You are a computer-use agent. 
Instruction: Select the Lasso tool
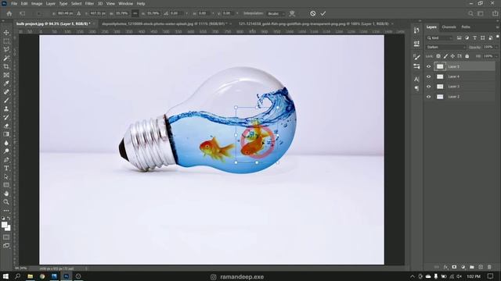[x=6, y=49]
